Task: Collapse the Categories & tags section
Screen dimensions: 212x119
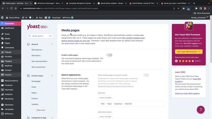Action: click(52, 118)
